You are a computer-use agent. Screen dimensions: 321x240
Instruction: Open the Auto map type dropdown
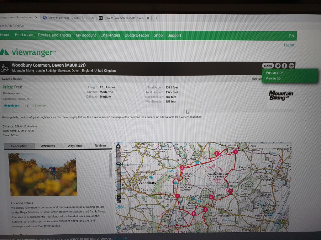point(270,146)
